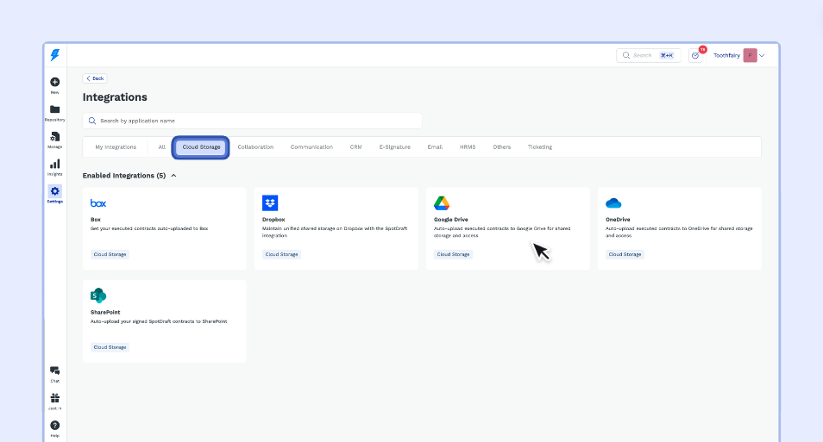Click the Toothfairy account name

coord(726,56)
